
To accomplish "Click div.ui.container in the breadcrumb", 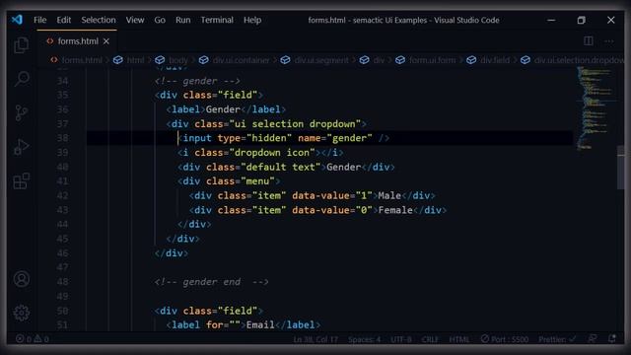I will click(x=241, y=60).
